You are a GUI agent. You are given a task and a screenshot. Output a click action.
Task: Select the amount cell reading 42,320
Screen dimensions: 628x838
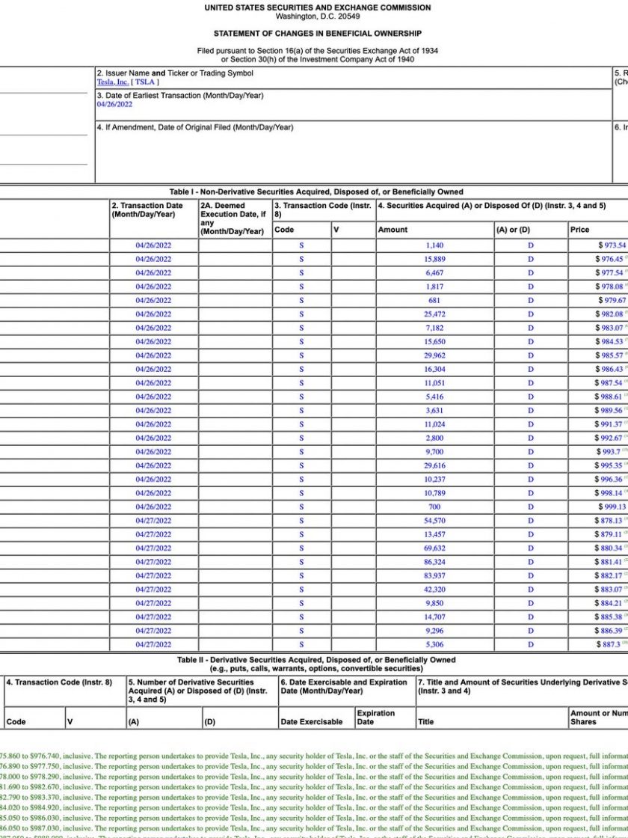click(x=434, y=590)
